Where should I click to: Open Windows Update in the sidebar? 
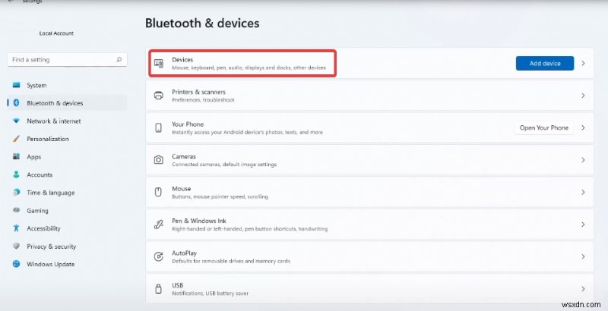[x=50, y=264]
